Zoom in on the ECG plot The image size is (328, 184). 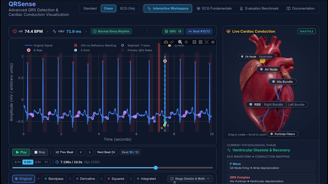(x=194, y=42)
